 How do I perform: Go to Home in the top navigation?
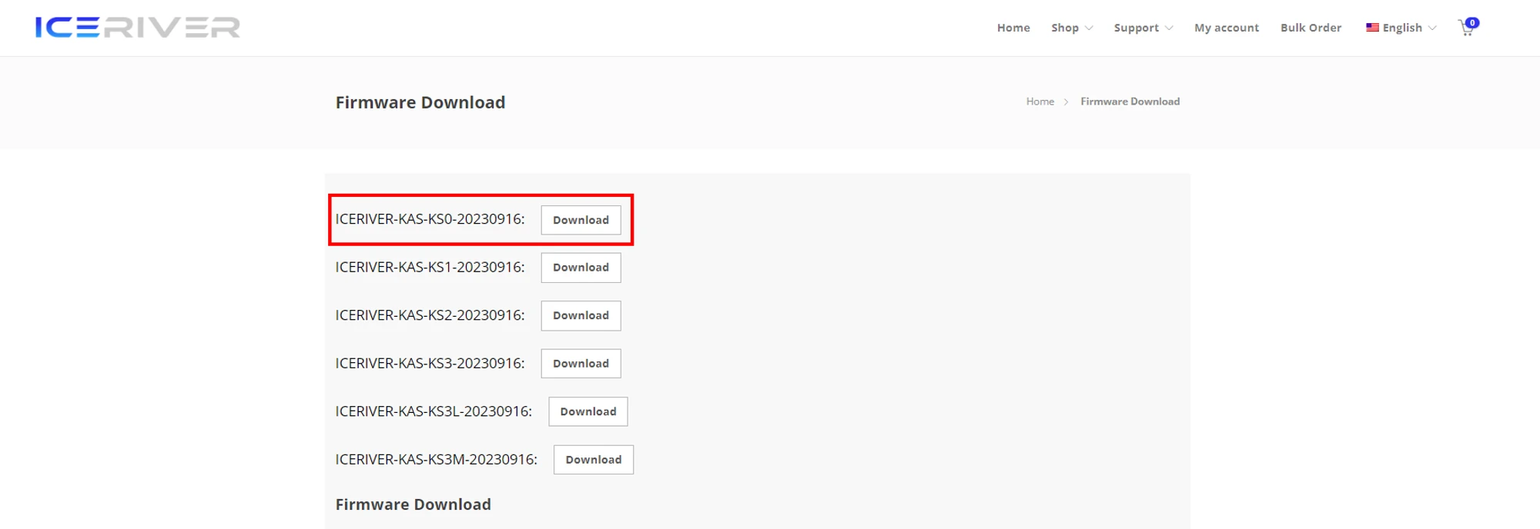click(1013, 28)
